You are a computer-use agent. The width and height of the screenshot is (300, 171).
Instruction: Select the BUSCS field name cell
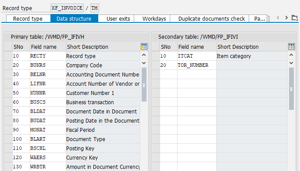coord(48,102)
